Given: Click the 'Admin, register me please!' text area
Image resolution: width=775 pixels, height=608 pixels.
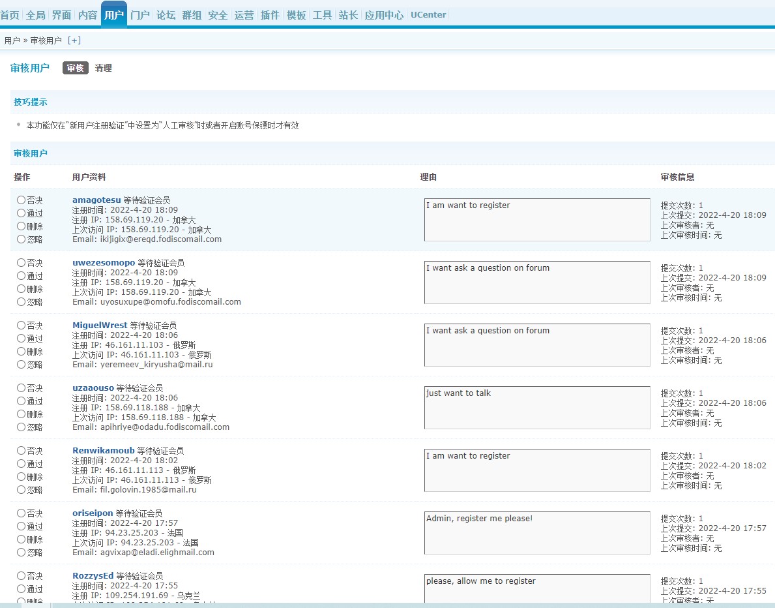Looking at the screenshot, I should (x=536, y=533).
